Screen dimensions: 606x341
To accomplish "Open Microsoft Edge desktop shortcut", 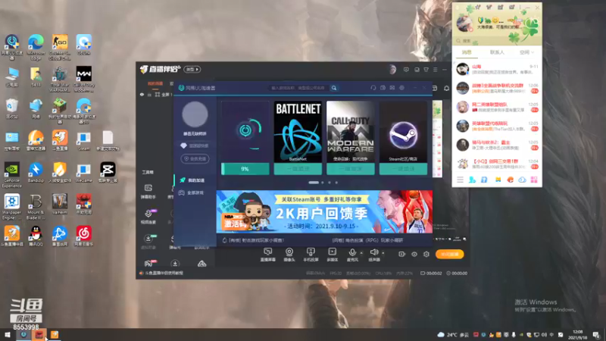I will (36, 47).
